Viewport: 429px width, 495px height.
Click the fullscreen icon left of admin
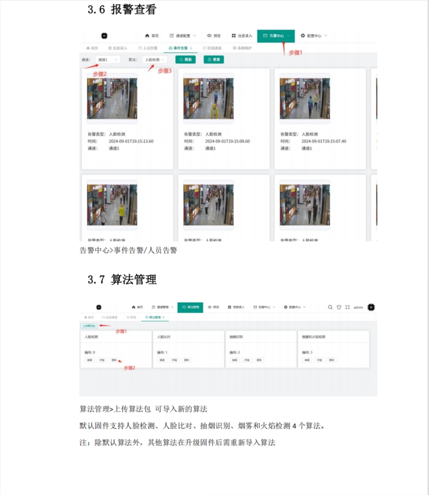pos(347,307)
